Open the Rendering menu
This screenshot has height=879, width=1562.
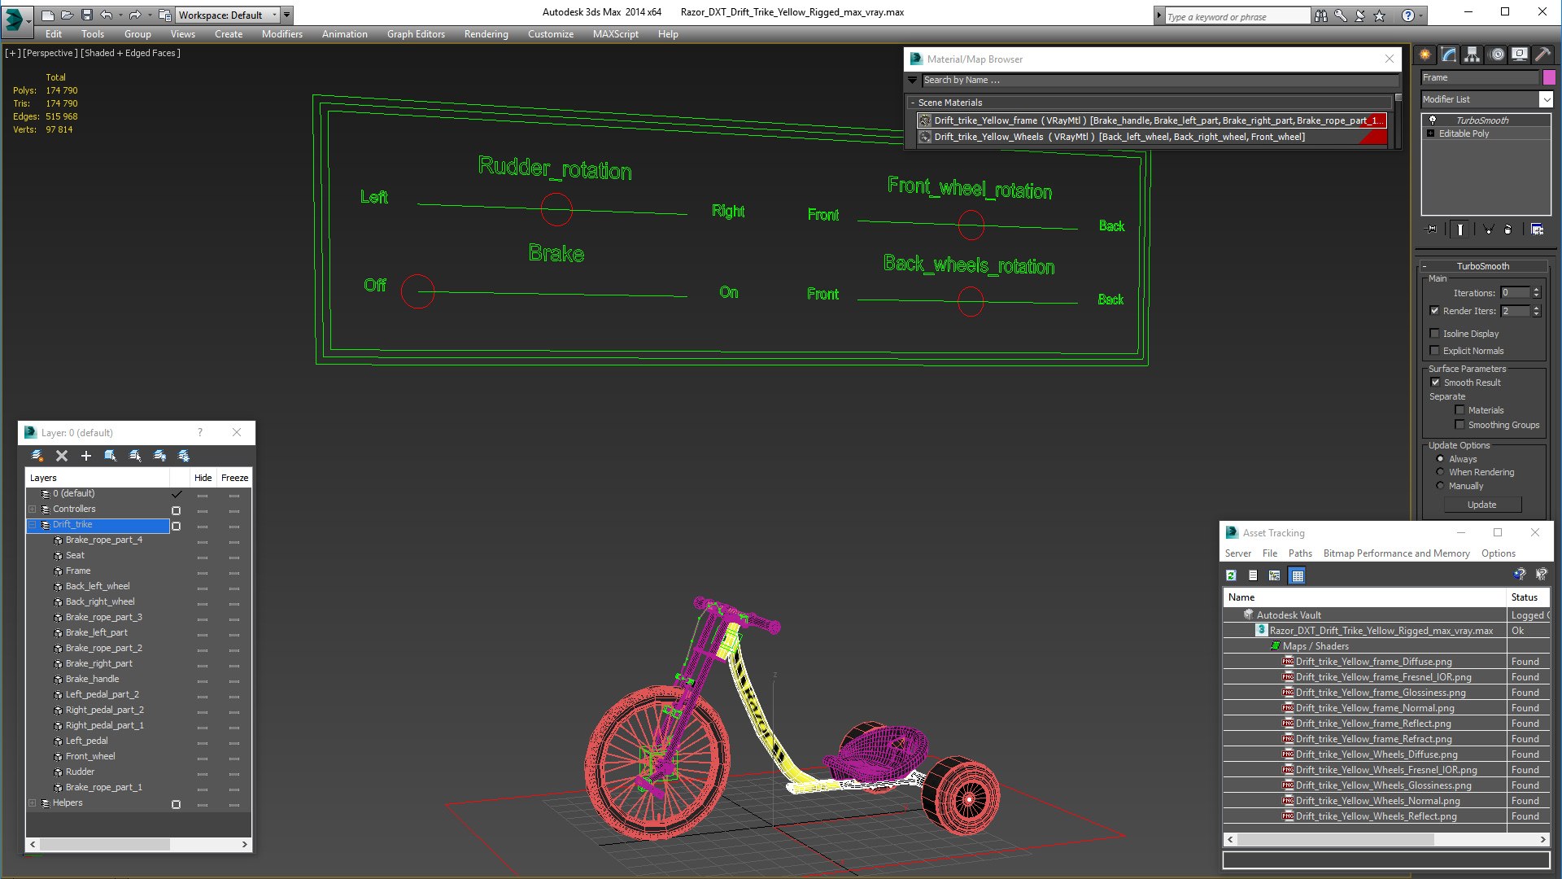[x=486, y=34]
